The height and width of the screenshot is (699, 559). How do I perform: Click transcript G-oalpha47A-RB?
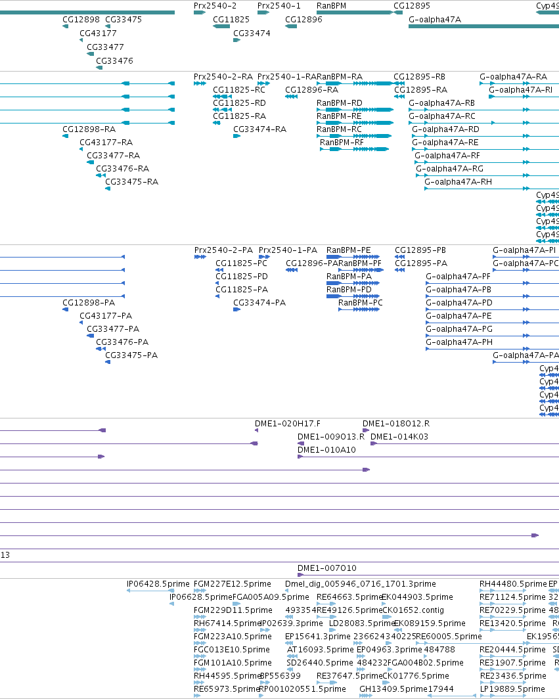(x=442, y=103)
